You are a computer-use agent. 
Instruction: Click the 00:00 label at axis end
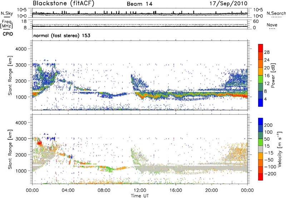click(x=247, y=190)
